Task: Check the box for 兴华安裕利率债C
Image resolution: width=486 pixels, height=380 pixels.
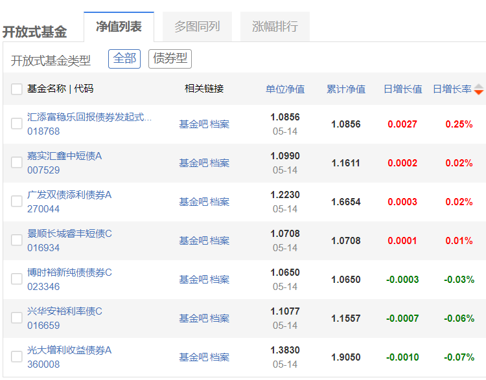Action: pyautogui.click(x=16, y=318)
